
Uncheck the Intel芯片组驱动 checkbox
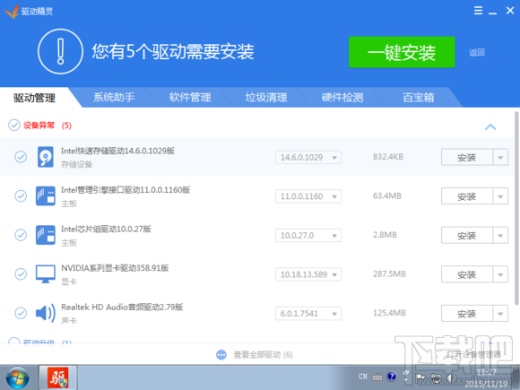(x=21, y=235)
